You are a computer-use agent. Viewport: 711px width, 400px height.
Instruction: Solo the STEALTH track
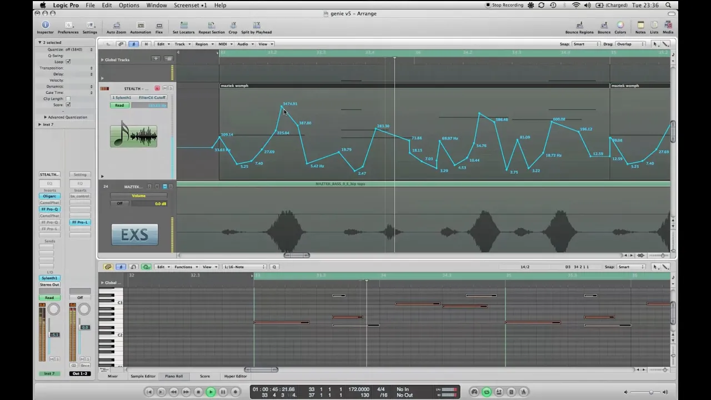pos(171,88)
